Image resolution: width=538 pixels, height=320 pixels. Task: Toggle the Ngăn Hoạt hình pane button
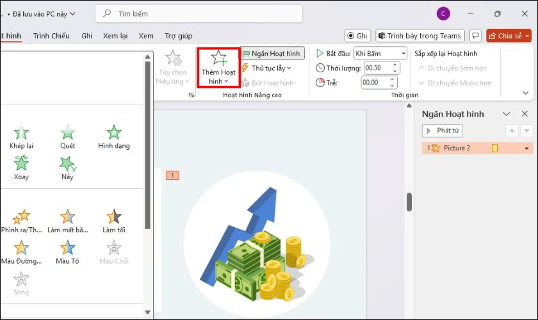pos(272,54)
